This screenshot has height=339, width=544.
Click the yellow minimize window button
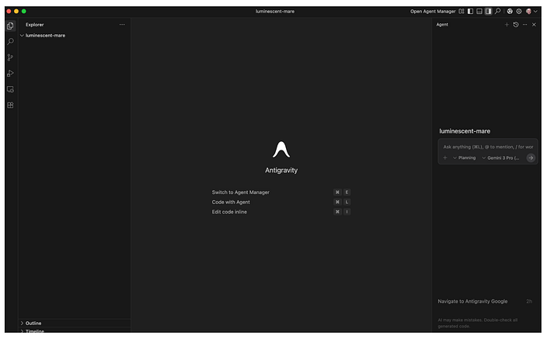click(16, 12)
